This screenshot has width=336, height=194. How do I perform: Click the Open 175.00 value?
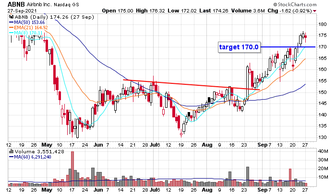pos(118,11)
